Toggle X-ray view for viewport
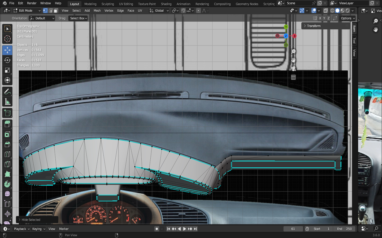Image resolution: width=382 pixels, height=238 pixels. point(325,11)
